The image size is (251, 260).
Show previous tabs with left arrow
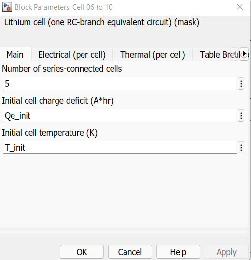tap(235, 54)
